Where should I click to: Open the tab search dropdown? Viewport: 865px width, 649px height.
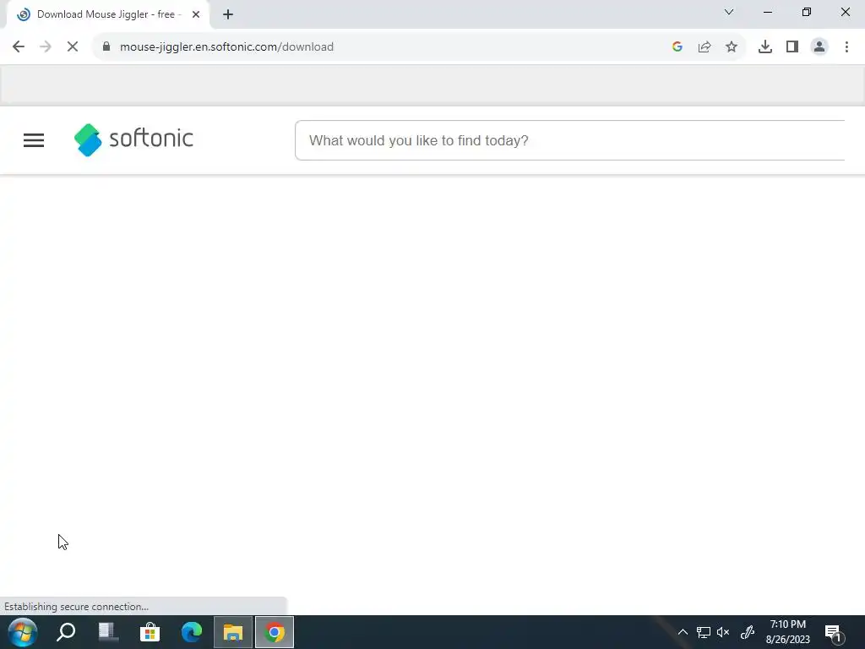[x=729, y=12]
